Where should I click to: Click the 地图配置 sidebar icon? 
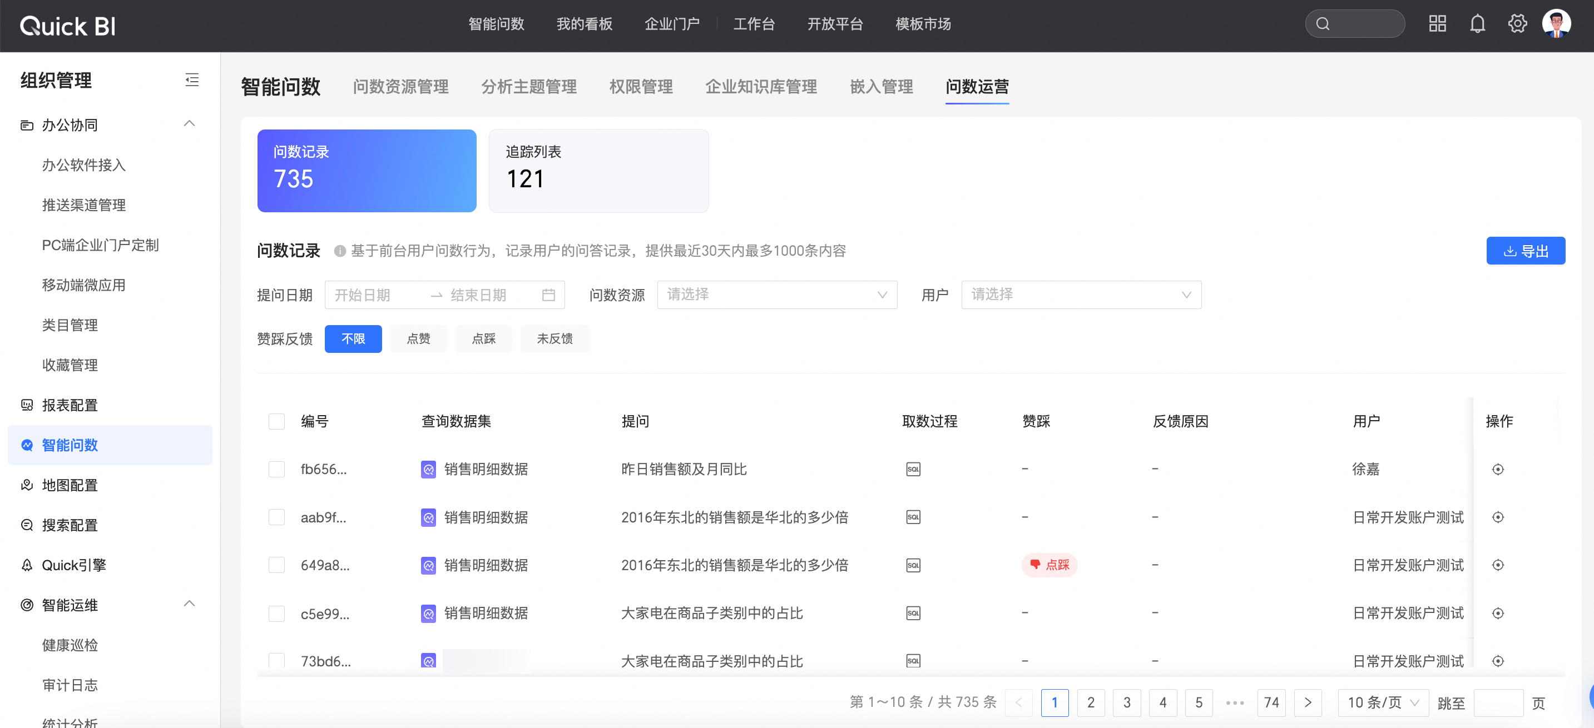coord(27,485)
